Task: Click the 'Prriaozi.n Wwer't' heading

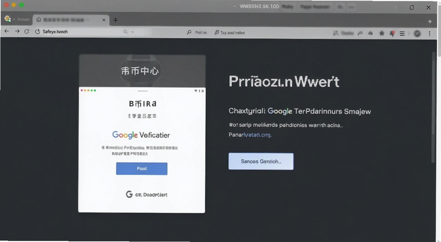Action: pos(284,82)
